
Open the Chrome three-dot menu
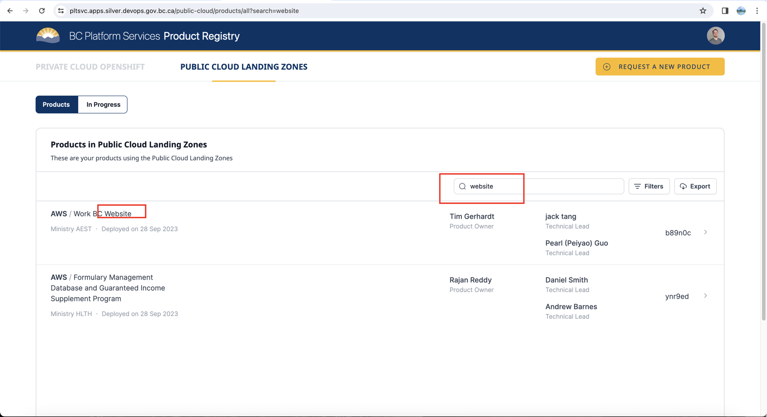757,11
